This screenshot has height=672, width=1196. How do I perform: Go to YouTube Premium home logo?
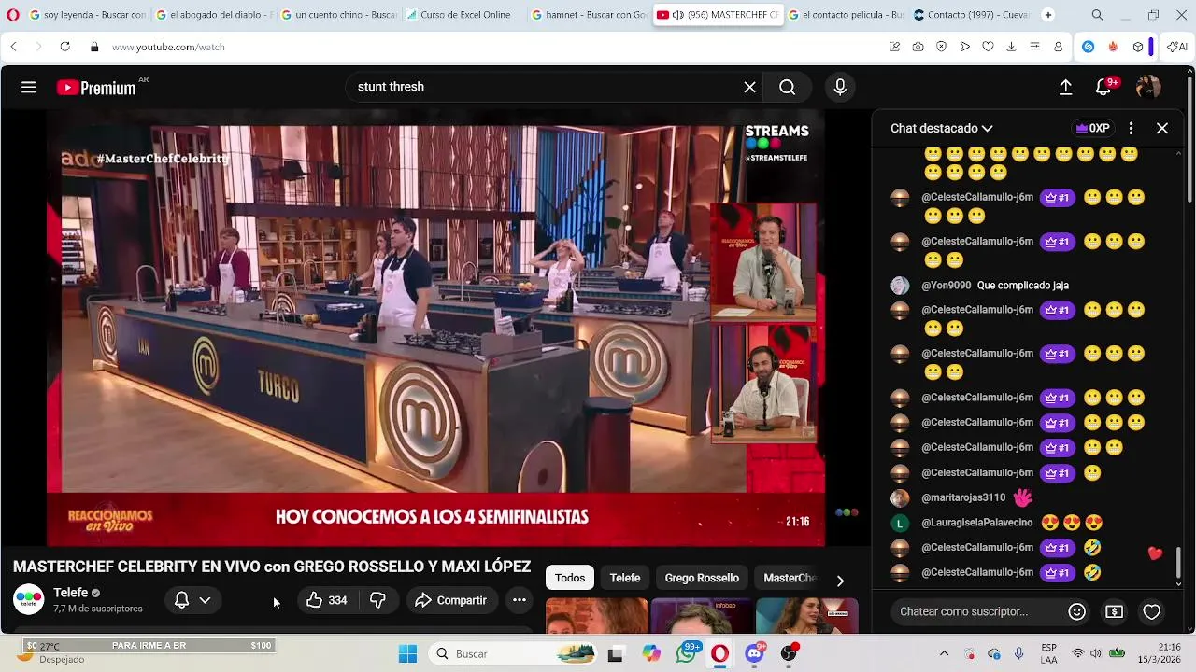(x=96, y=88)
